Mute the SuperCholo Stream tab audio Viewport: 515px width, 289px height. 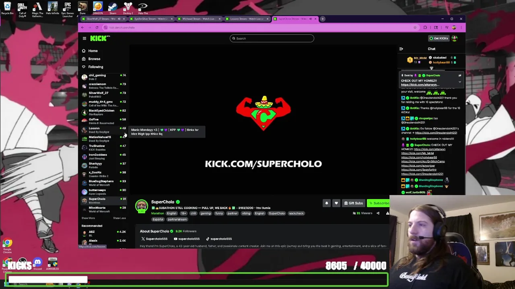[310, 19]
